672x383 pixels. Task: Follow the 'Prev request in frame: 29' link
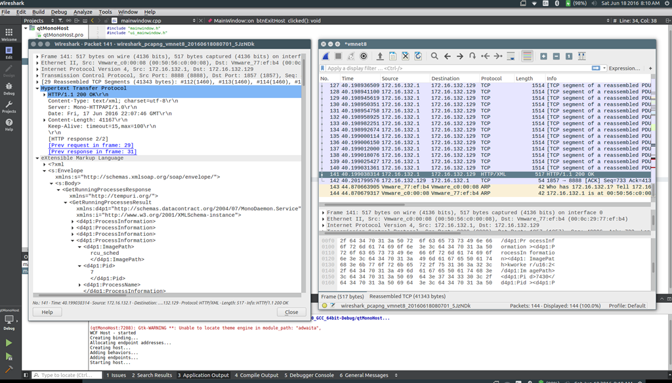(91, 145)
